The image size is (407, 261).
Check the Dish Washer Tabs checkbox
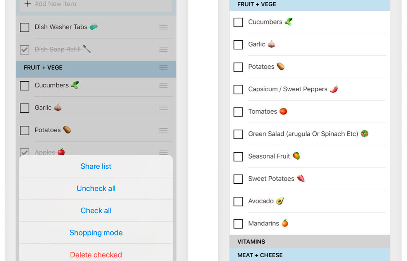(x=24, y=27)
